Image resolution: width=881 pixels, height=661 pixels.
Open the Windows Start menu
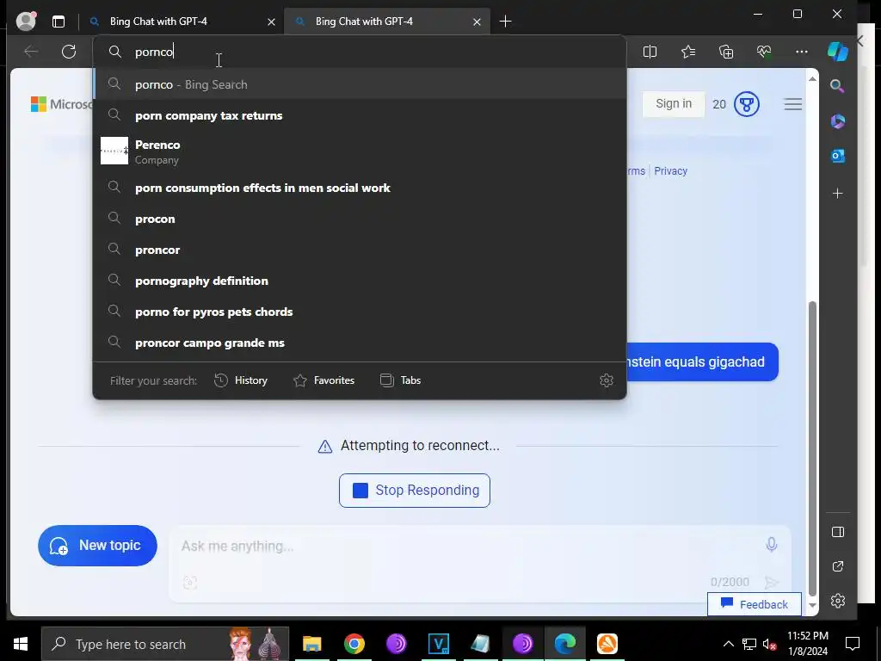tap(21, 644)
